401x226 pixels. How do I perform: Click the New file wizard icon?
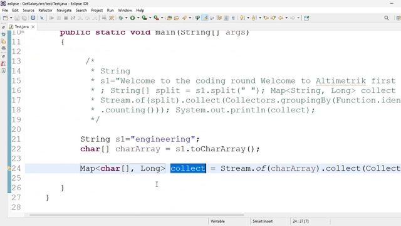click(x=5, y=18)
